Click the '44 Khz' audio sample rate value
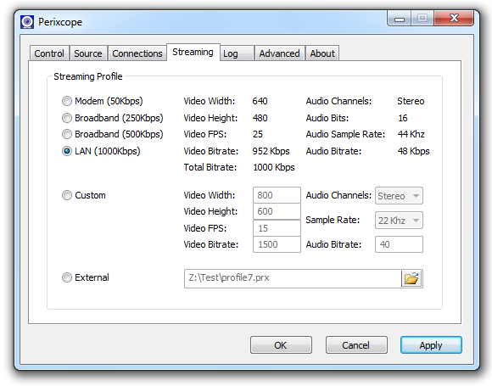Viewport: 492px width, 386px height. click(x=411, y=134)
